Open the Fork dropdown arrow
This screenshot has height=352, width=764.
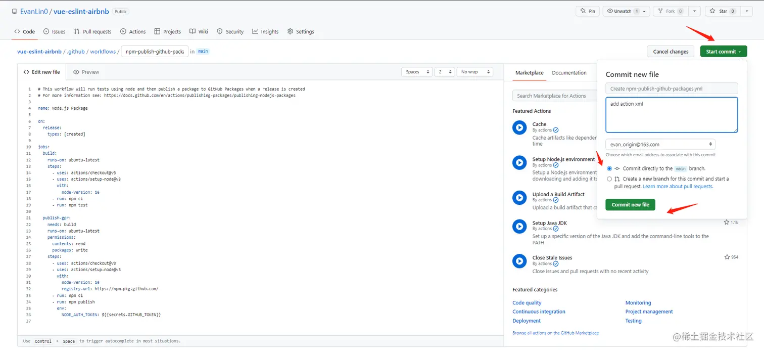tap(695, 11)
